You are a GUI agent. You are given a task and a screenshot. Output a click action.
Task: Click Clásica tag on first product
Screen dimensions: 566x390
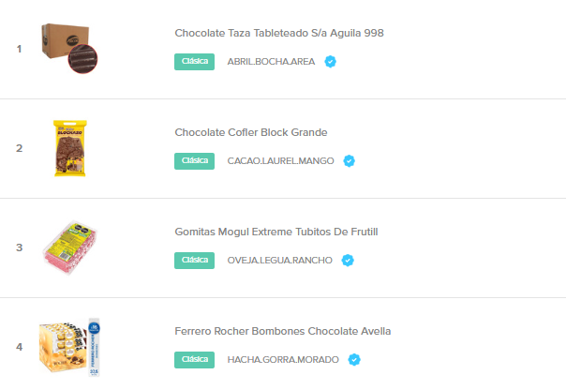pos(194,61)
